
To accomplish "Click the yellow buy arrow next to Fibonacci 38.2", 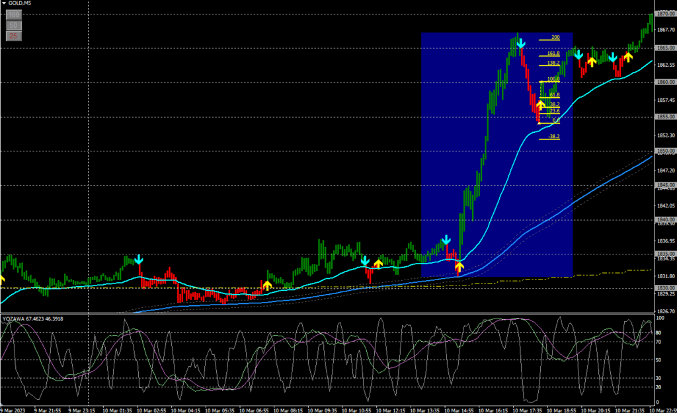I will pos(541,105).
